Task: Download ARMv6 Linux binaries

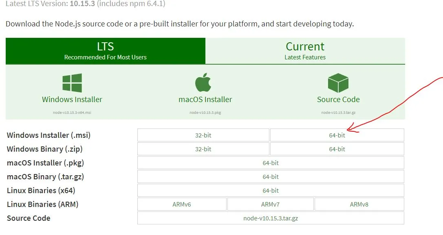Action: 182,204
